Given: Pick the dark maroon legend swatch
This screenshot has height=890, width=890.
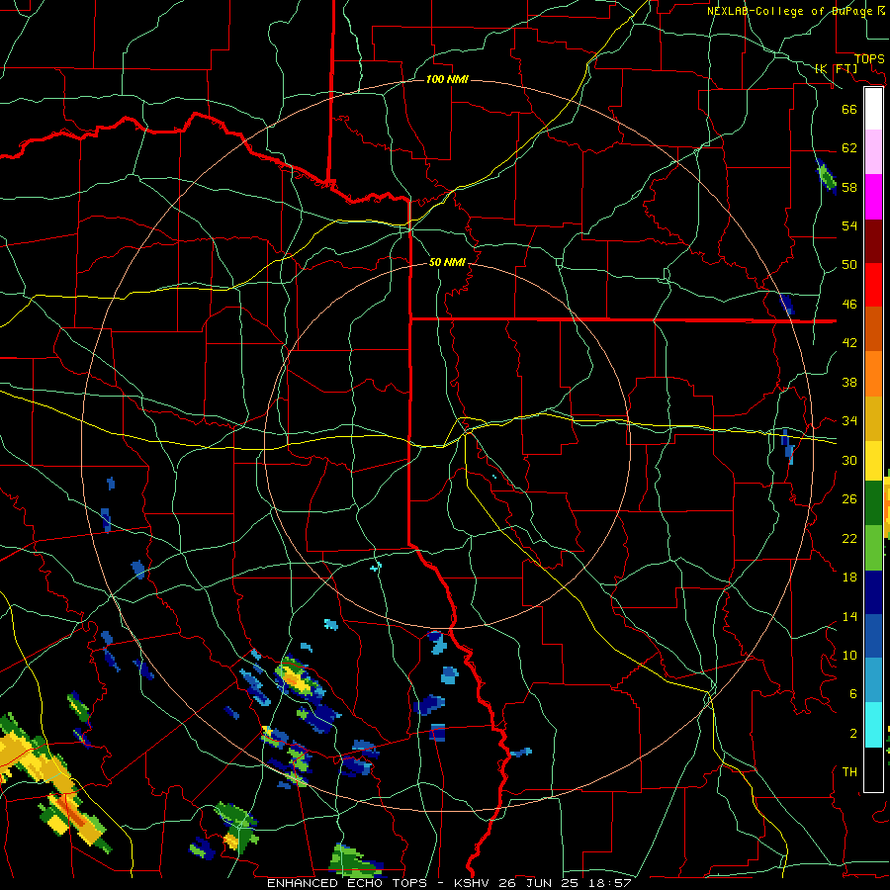Looking at the screenshot, I should click(x=873, y=241).
